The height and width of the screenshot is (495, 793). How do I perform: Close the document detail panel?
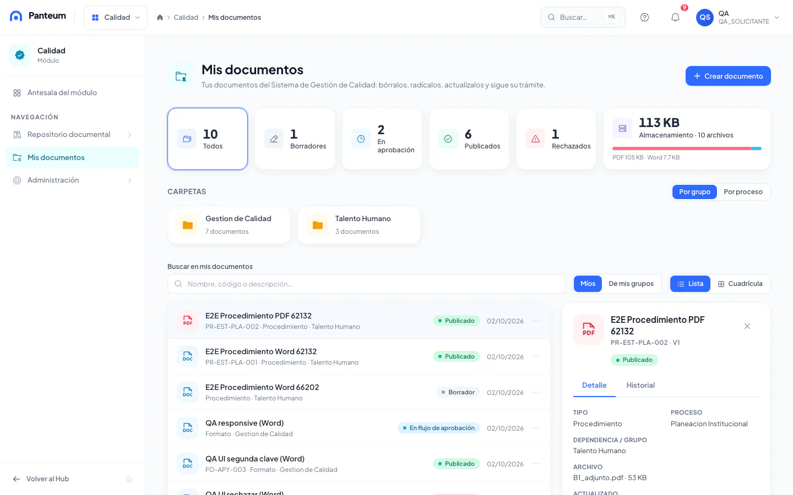pyautogui.click(x=747, y=326)
